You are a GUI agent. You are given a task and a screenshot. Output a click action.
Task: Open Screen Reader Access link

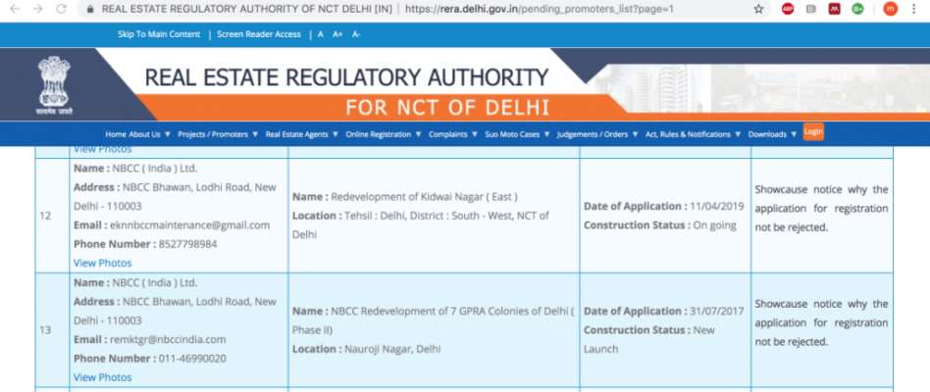point(259,34)
